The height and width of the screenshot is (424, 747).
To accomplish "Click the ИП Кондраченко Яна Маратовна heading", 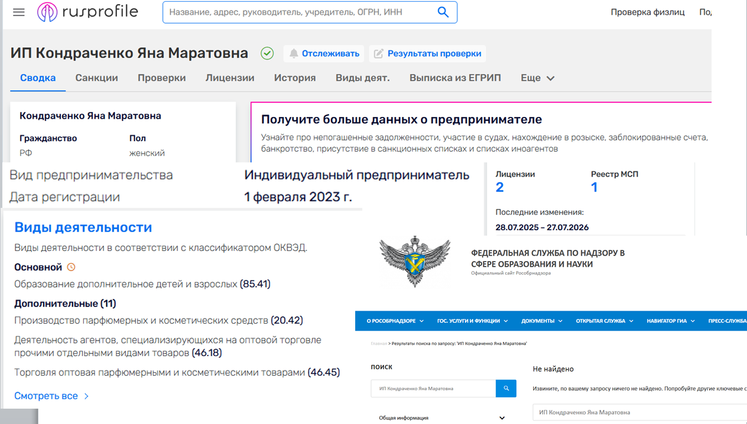I will point(129,53).
